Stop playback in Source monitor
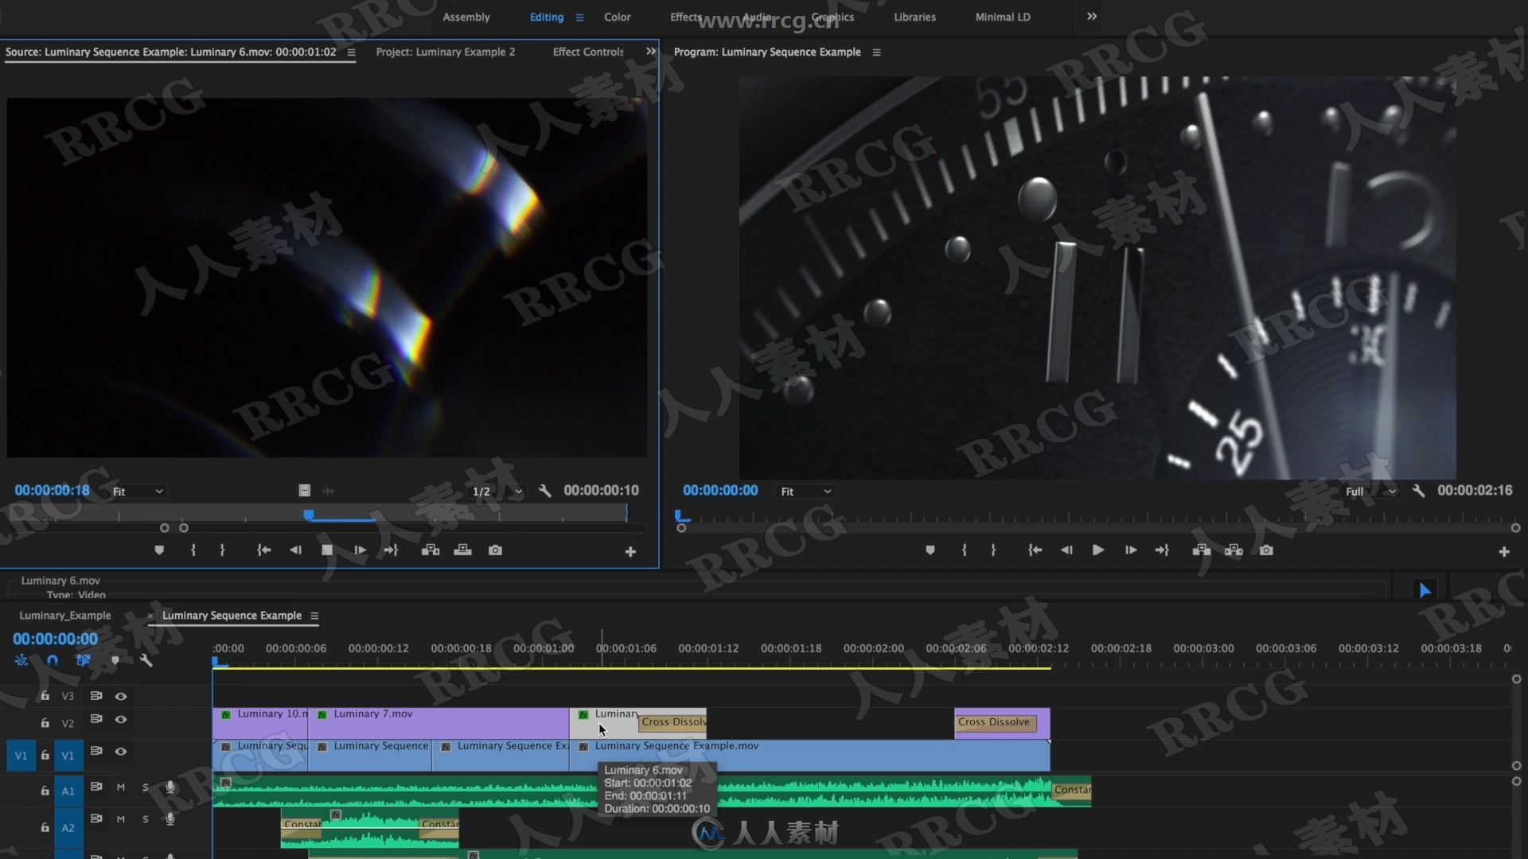1528x859 pixels. (x=327, y=550)
